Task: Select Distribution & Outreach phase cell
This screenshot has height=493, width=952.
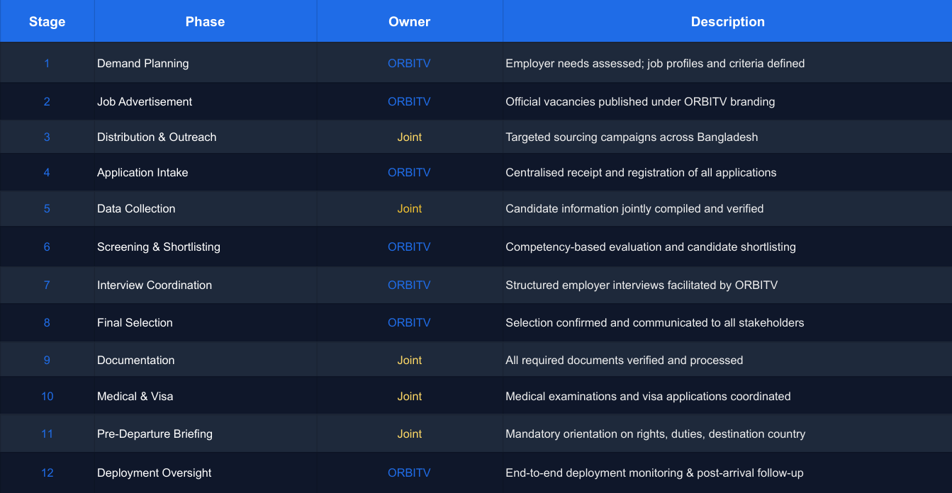Action: click(205, 137)
